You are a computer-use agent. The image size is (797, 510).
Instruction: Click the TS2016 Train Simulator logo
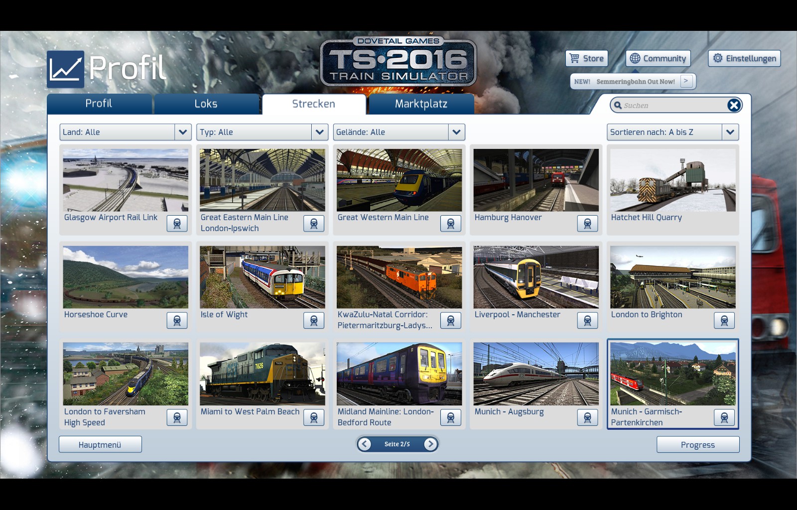pyautogui.click(x=398, y=62)
